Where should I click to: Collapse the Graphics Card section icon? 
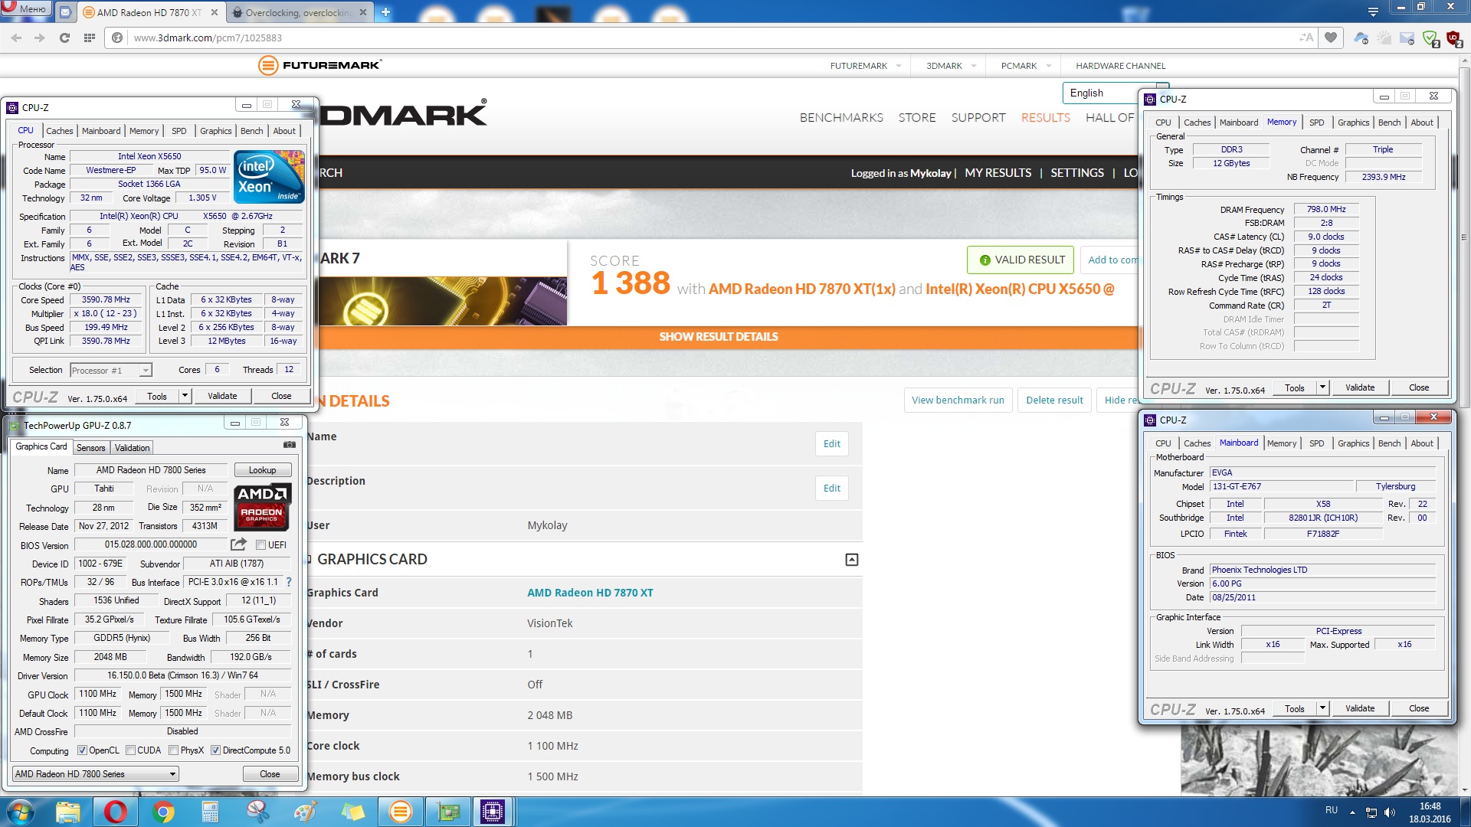click(851, 560)
